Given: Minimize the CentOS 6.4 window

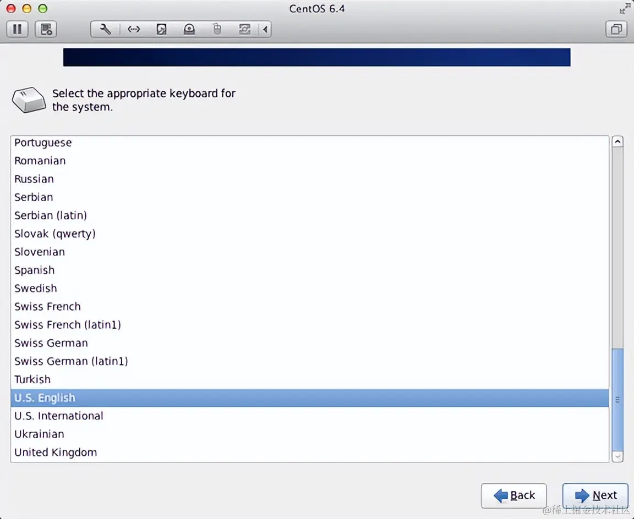Looking at the screenshot, I should pyautogui.click(x=26, y=8).
